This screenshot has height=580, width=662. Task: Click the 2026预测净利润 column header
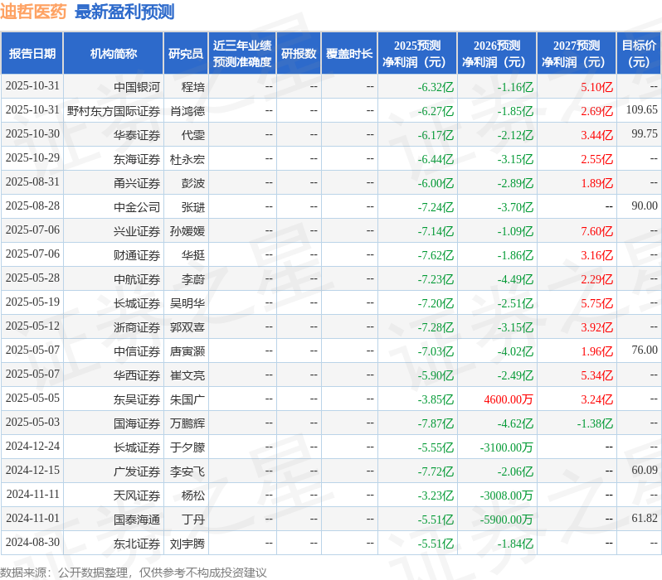click(x=497, y=54)
